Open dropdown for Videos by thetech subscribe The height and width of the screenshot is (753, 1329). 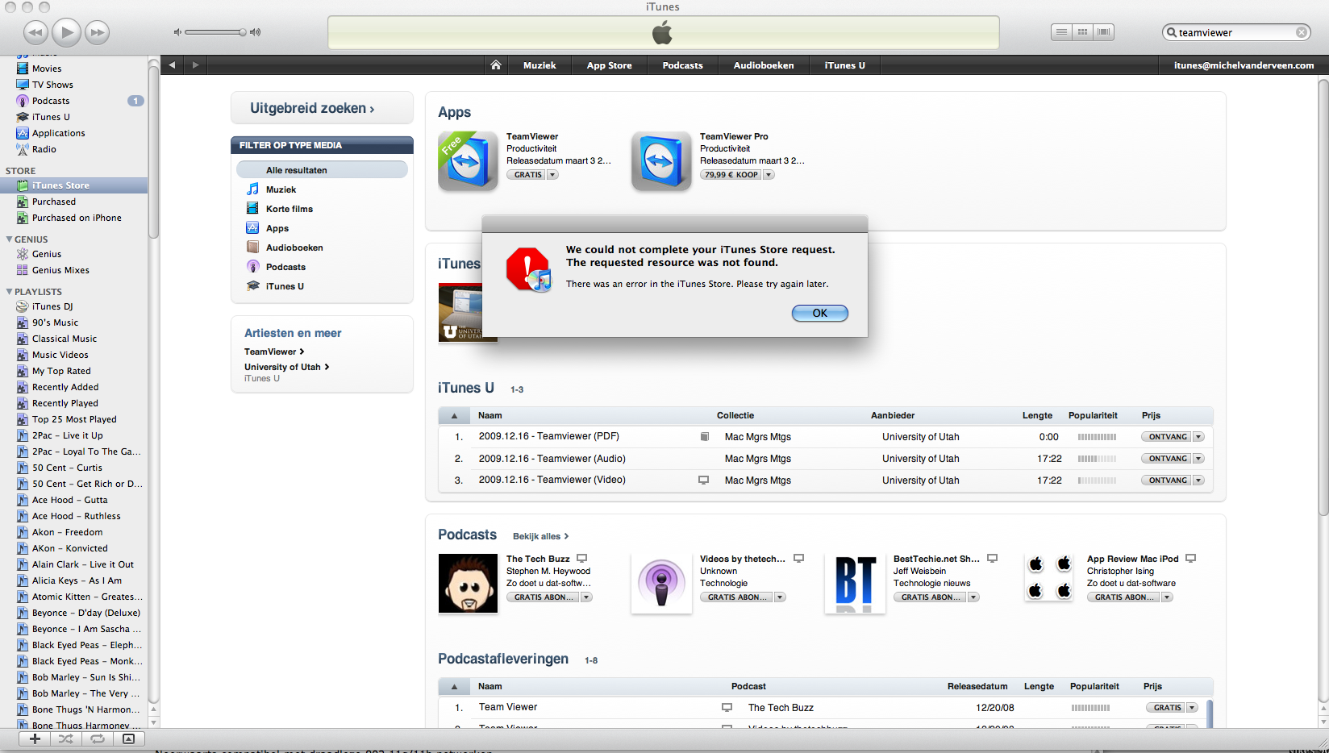[780, 597]
